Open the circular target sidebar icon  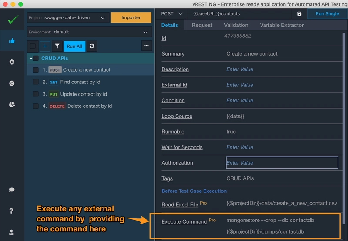tap(12, 83)
